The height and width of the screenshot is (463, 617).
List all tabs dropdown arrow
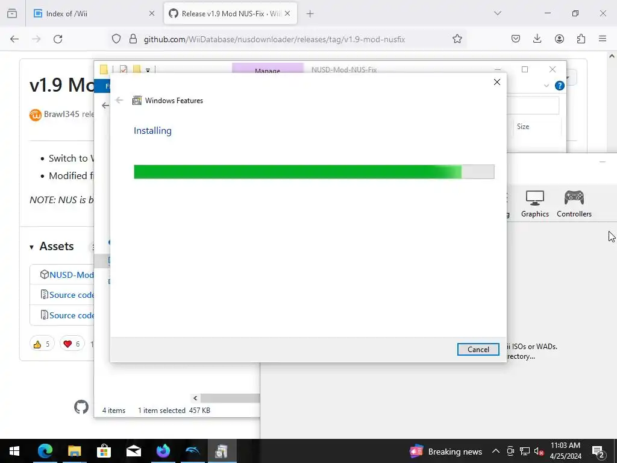[497, 13]
